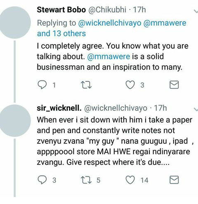Open @mmawere mention in Replying to line
Screen dimensions: 198x204
click(x=165, y=23)
